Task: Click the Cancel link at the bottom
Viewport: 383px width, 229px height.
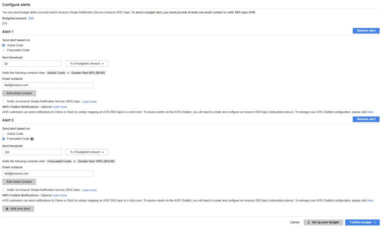Action: [x=295, y=222]
